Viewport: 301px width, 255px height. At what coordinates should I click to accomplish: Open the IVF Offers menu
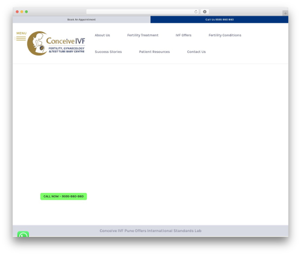tap(184, 35)
